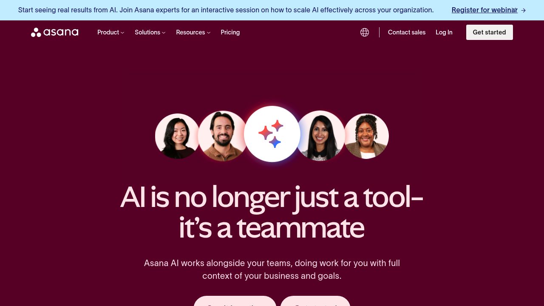This screenshot has height=306, width=544.
Task: Click the chevron next to Product
Action: click(x=122, y=33)
